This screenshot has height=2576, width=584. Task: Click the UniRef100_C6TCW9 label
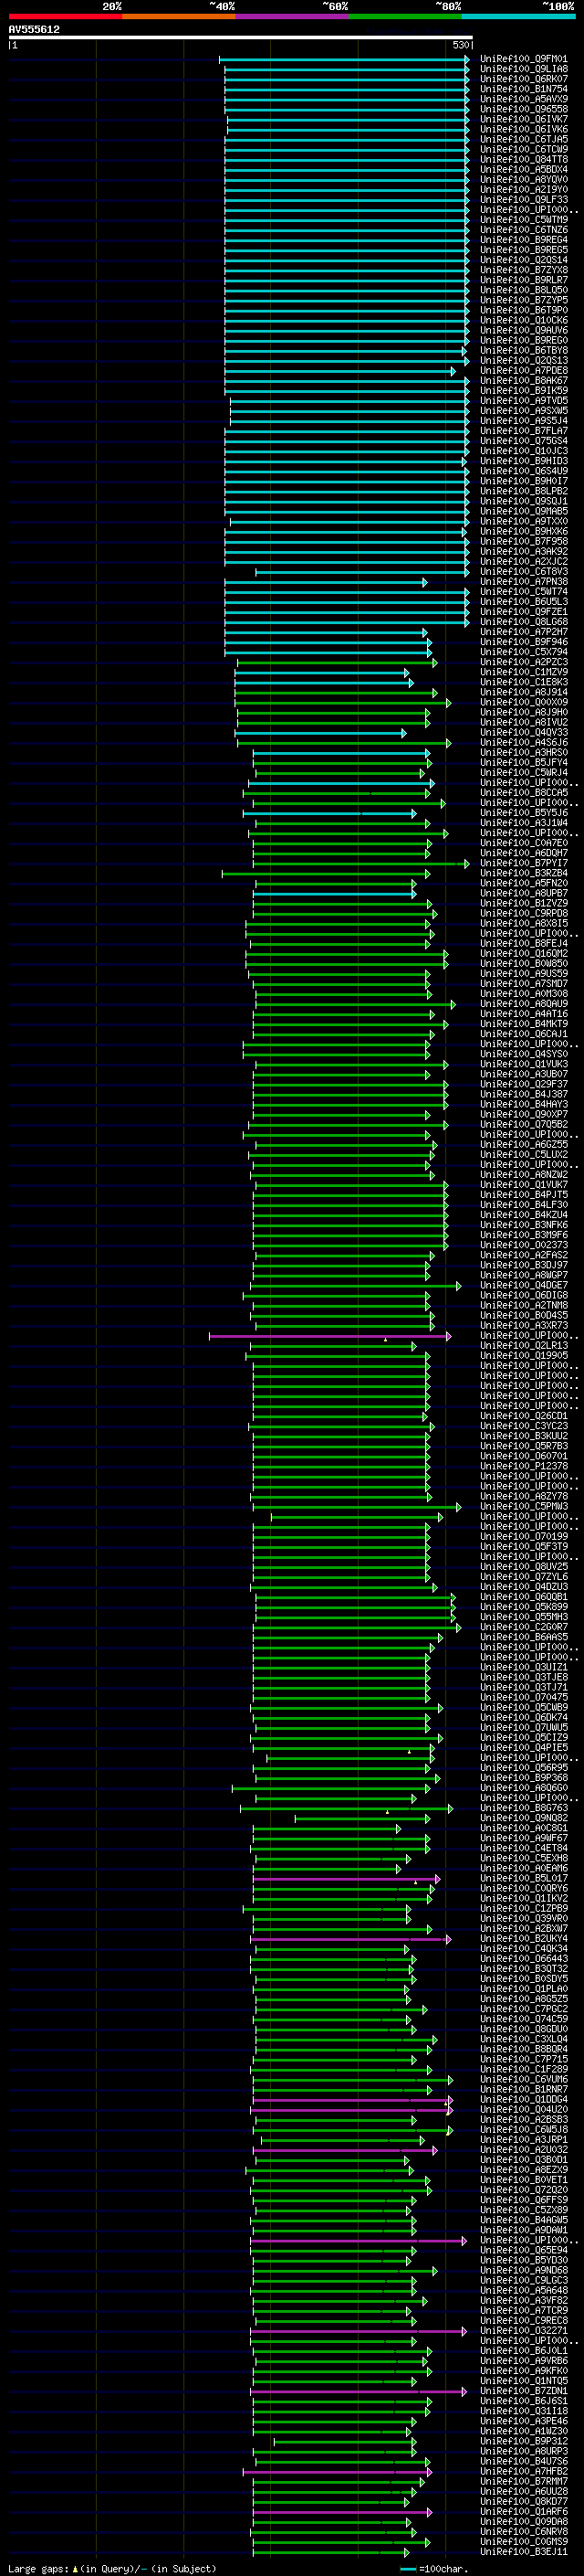pyautogui.click(x=523, y=149)
